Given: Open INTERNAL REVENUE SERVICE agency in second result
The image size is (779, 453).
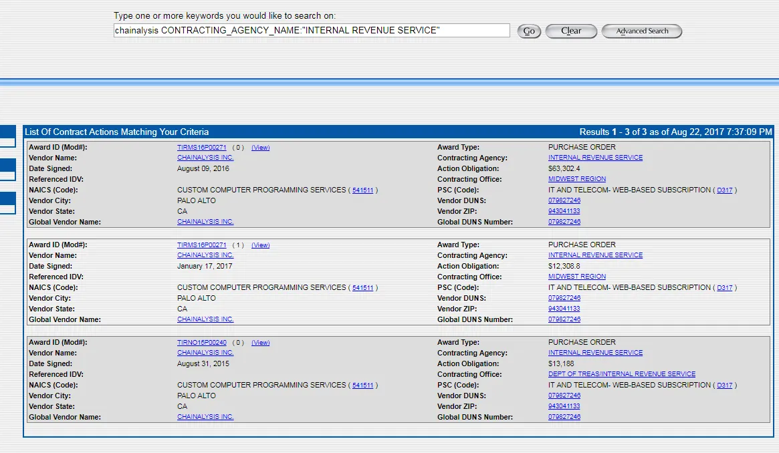Looking at the screenshot, I should click(x=595, y=255).
